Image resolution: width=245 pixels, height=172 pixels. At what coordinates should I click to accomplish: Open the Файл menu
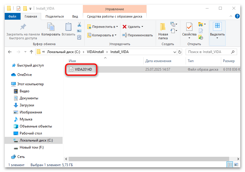[x=12, y=16]
